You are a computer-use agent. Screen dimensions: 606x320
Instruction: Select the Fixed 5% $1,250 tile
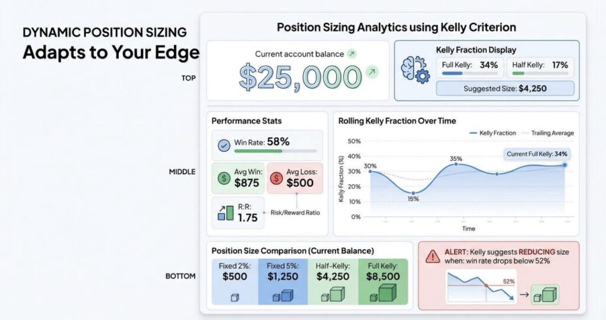283,282
